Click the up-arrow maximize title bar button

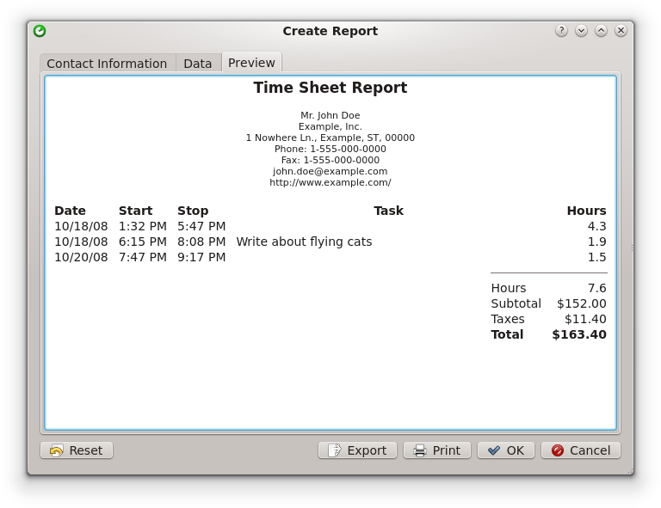[601, 31]
